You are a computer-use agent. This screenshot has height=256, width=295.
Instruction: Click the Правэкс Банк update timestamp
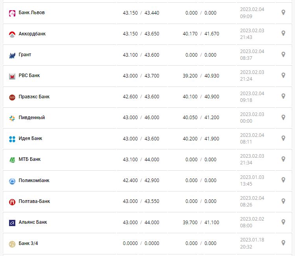(252, 97)
